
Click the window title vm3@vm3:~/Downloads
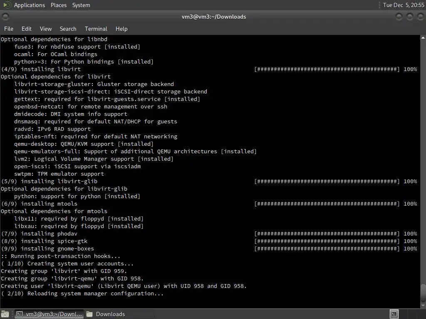214,17
